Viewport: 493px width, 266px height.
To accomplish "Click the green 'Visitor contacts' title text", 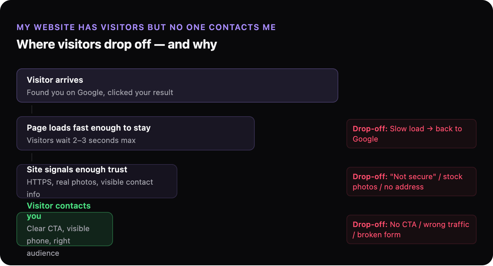I will (x=59, y=206).
